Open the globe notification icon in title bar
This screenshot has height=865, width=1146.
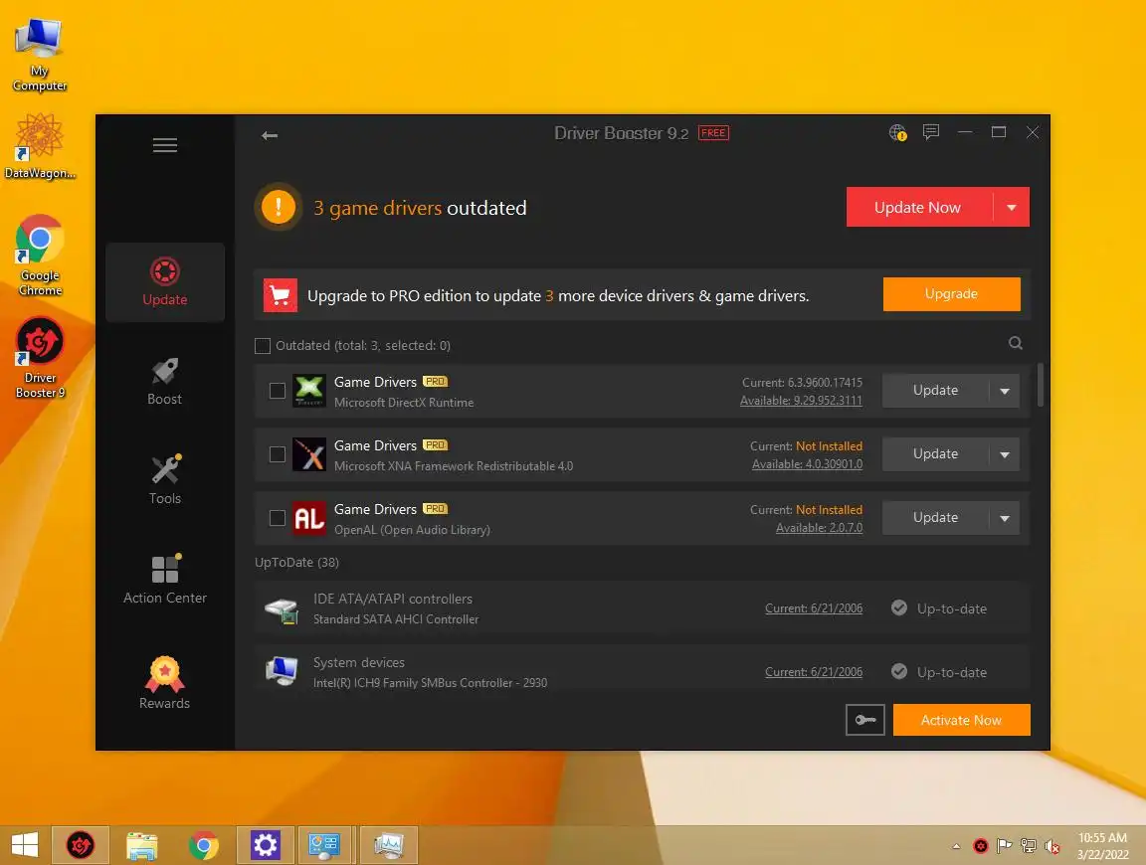[x=897, y=133]
